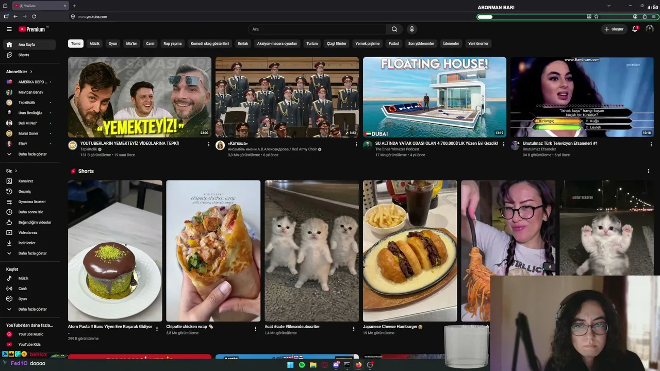The width and height of the screenshot is (660, 371).
Task: Expand the Siz section header
Action: (x=11, y=171)
